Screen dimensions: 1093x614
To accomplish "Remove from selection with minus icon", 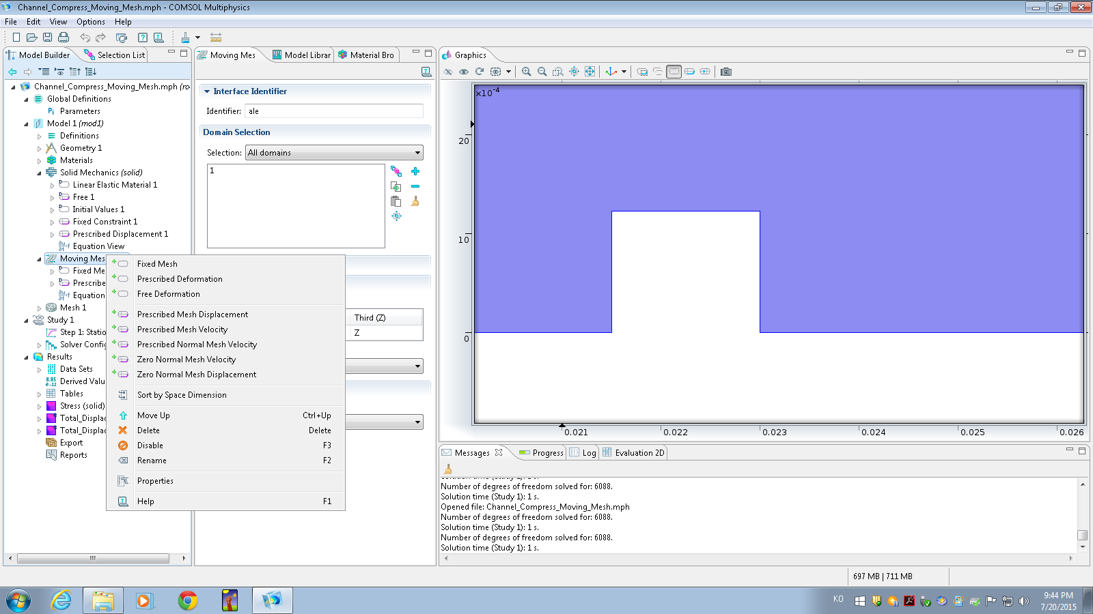I will click(x=415, y=186).
